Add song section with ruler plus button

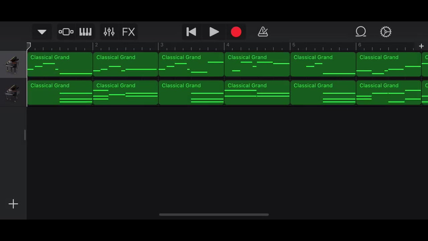[421, 46]
